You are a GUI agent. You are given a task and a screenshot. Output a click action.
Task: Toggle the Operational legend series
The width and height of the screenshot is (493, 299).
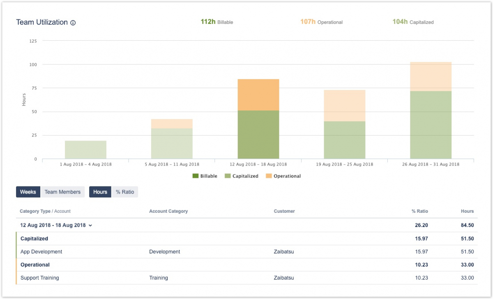click(283, 176)
